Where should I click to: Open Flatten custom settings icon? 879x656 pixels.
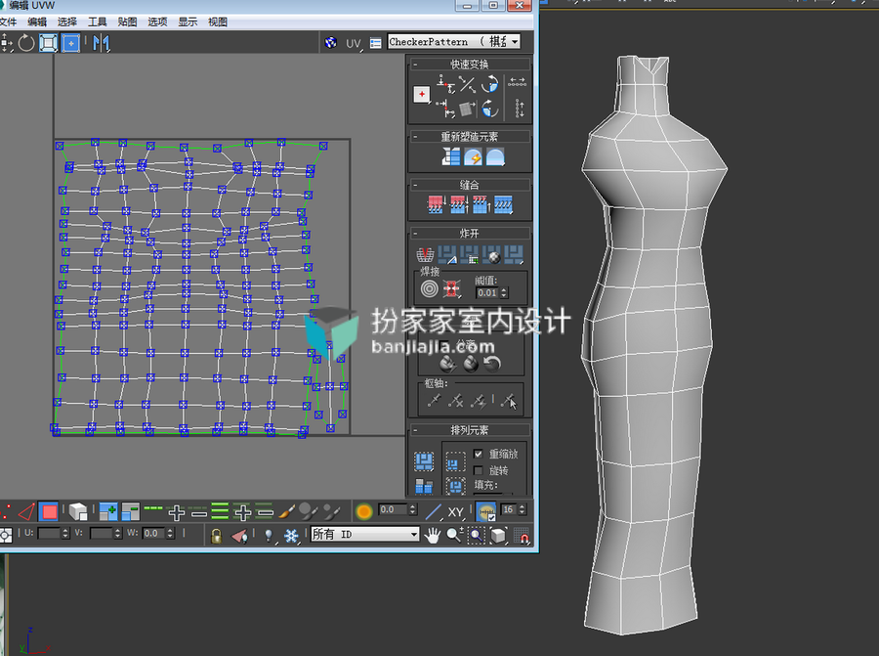pos(514,255)
